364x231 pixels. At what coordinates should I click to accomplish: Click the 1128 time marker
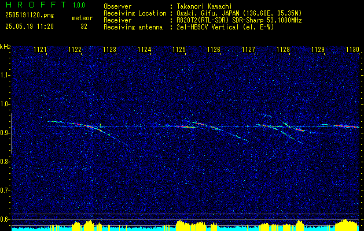coord(283,49)
